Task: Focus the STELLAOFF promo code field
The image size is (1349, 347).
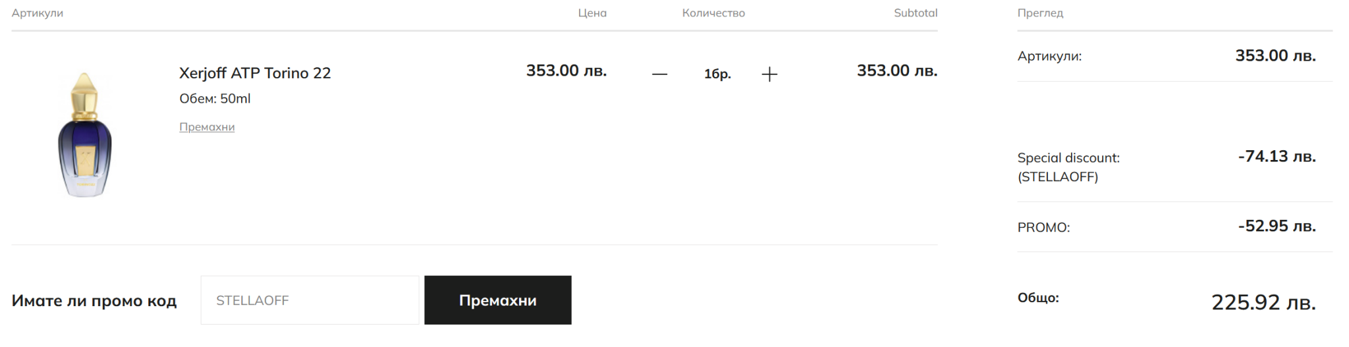Action: [x=310, y=300]
